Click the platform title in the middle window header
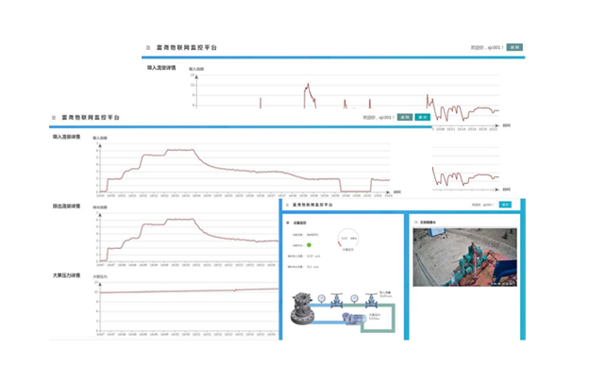Viewport: 590px width, 381px height. [x=91, y=118]
